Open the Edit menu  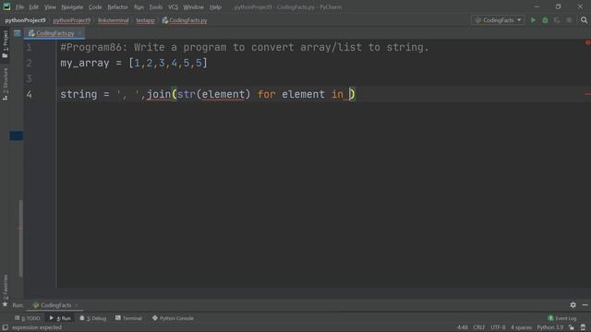point(34,7)
